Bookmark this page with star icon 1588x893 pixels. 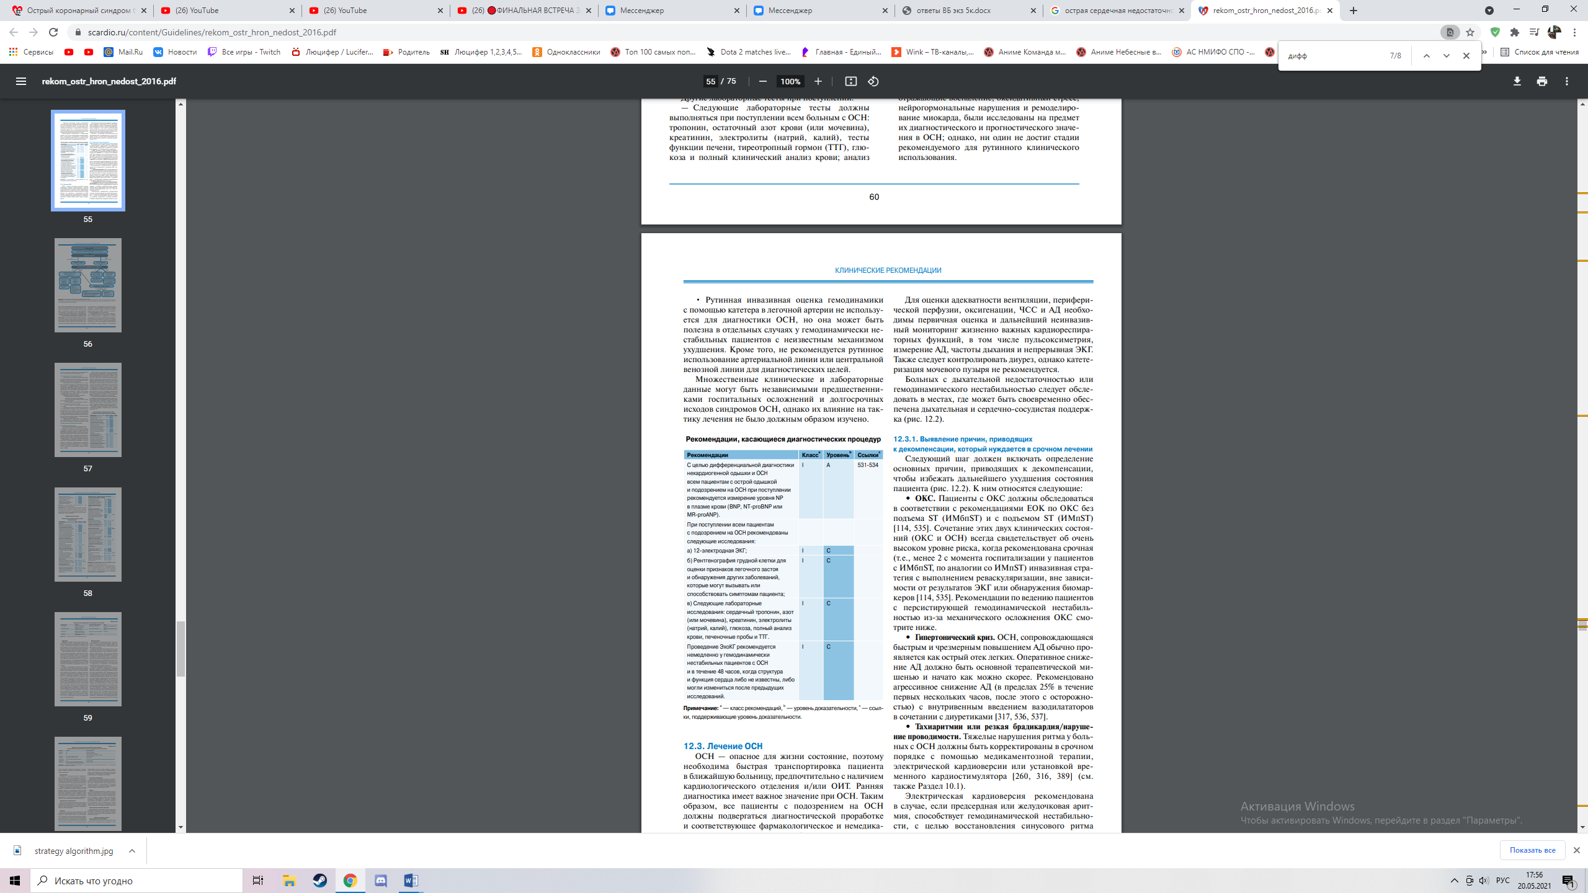click(x=1470, y=32)
